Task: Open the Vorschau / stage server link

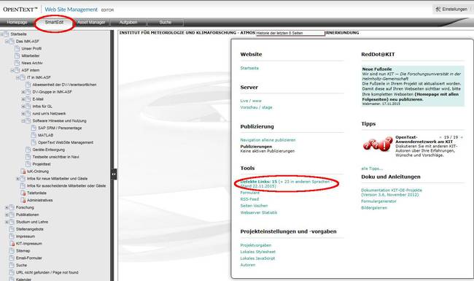Action: [257, 107]
